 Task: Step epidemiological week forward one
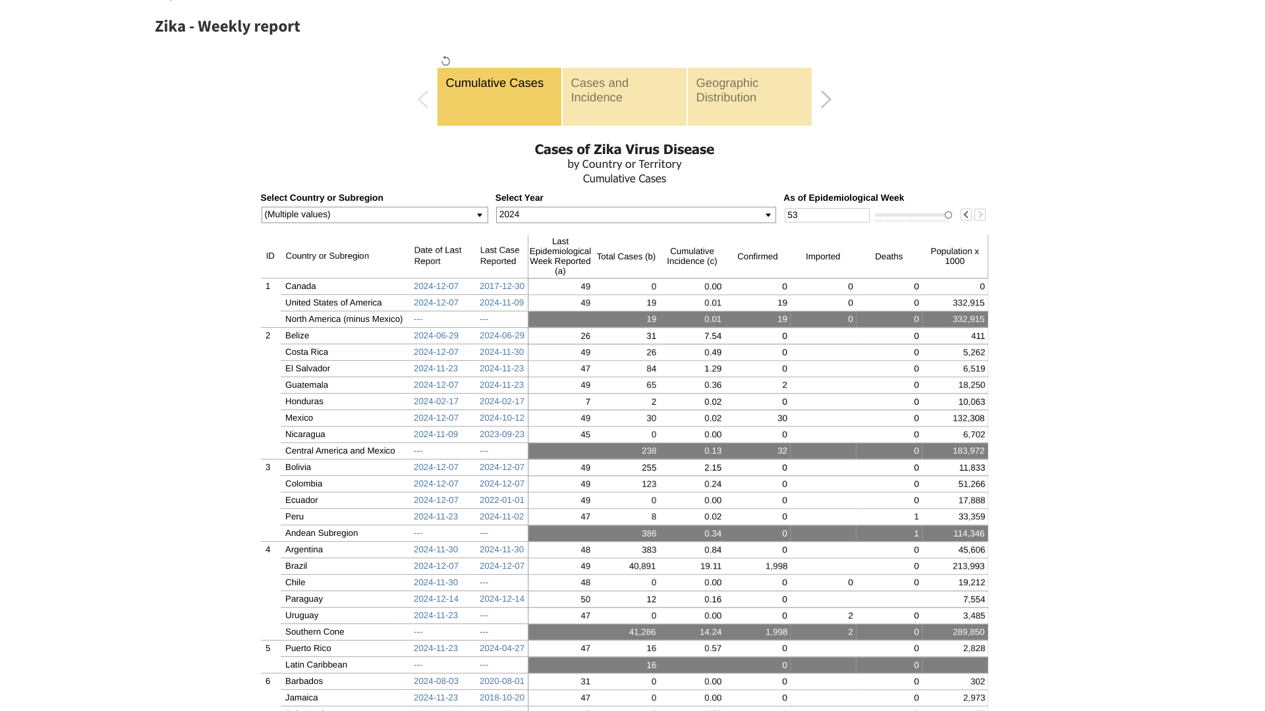(x=980, y=215)
